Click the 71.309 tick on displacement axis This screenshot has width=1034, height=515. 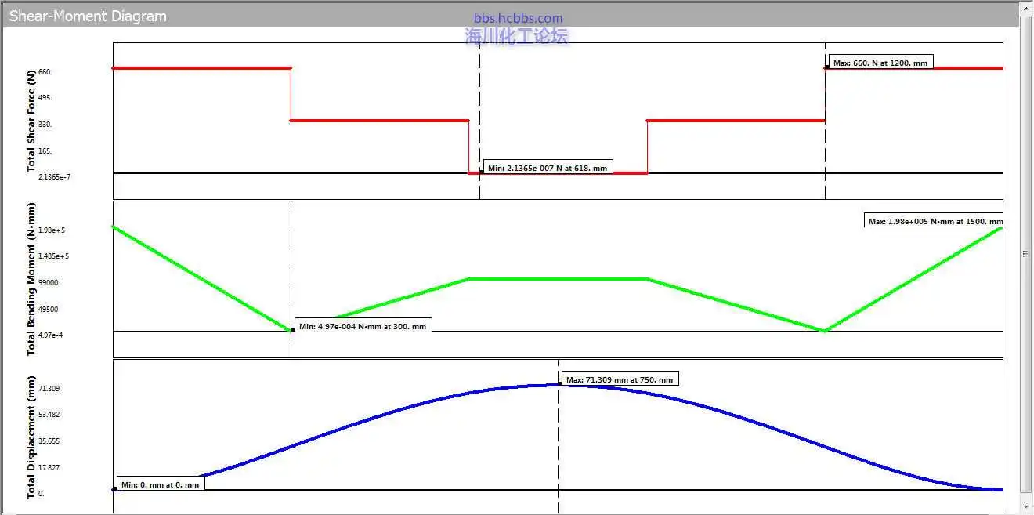tap(49, 389)
